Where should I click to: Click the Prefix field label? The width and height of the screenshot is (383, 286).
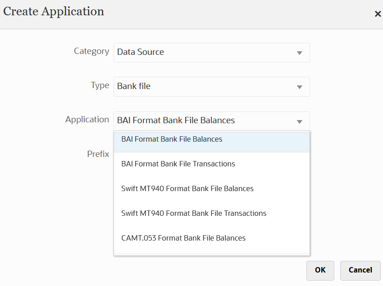coord(98,154)
